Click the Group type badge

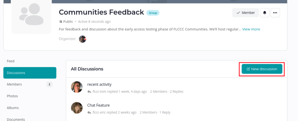click(x=153, y=13)
